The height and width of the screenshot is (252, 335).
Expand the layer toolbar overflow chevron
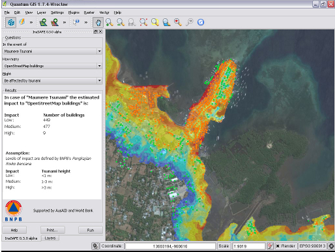tap(65, 22)
